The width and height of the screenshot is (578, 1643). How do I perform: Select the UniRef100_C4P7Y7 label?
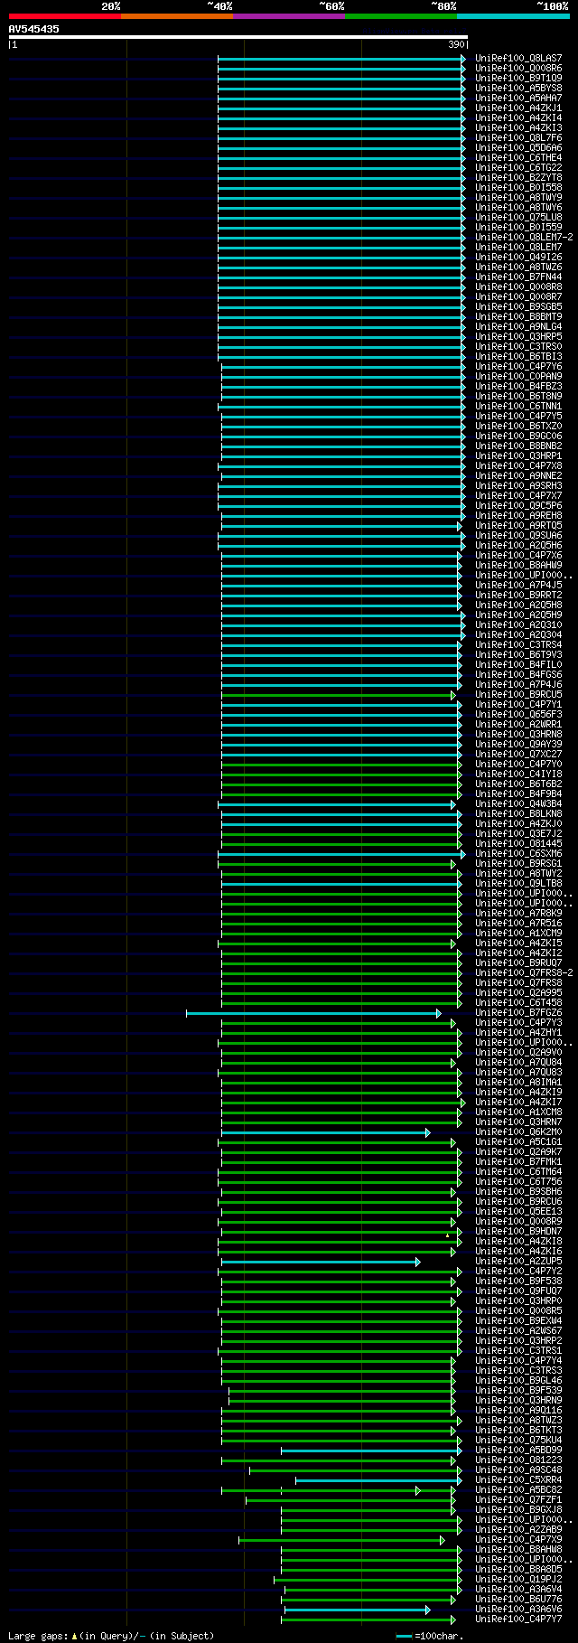click(x=518, y=1620)
